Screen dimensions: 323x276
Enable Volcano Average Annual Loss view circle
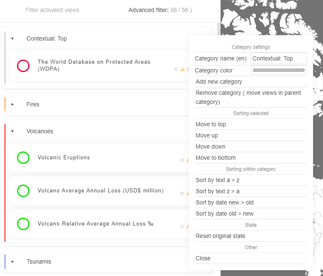[x=23, y=191]
